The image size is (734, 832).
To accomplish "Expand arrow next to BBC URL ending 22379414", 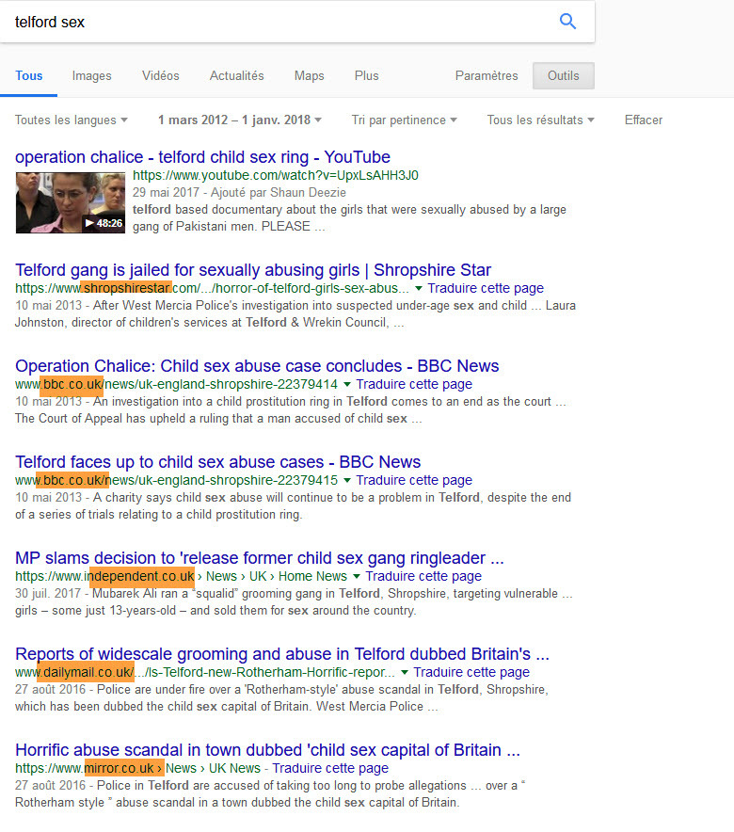I will (x=347, y=384).
